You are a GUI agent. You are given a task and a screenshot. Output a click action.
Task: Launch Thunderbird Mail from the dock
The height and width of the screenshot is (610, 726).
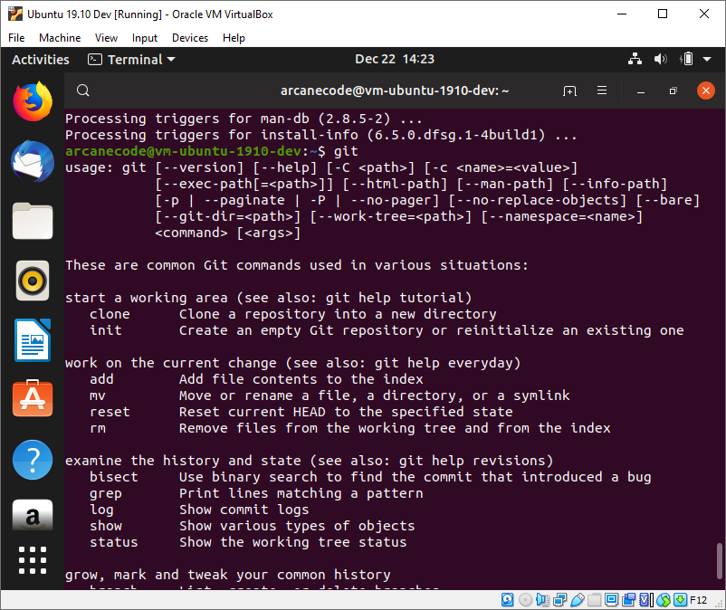[x=33, y=161]
